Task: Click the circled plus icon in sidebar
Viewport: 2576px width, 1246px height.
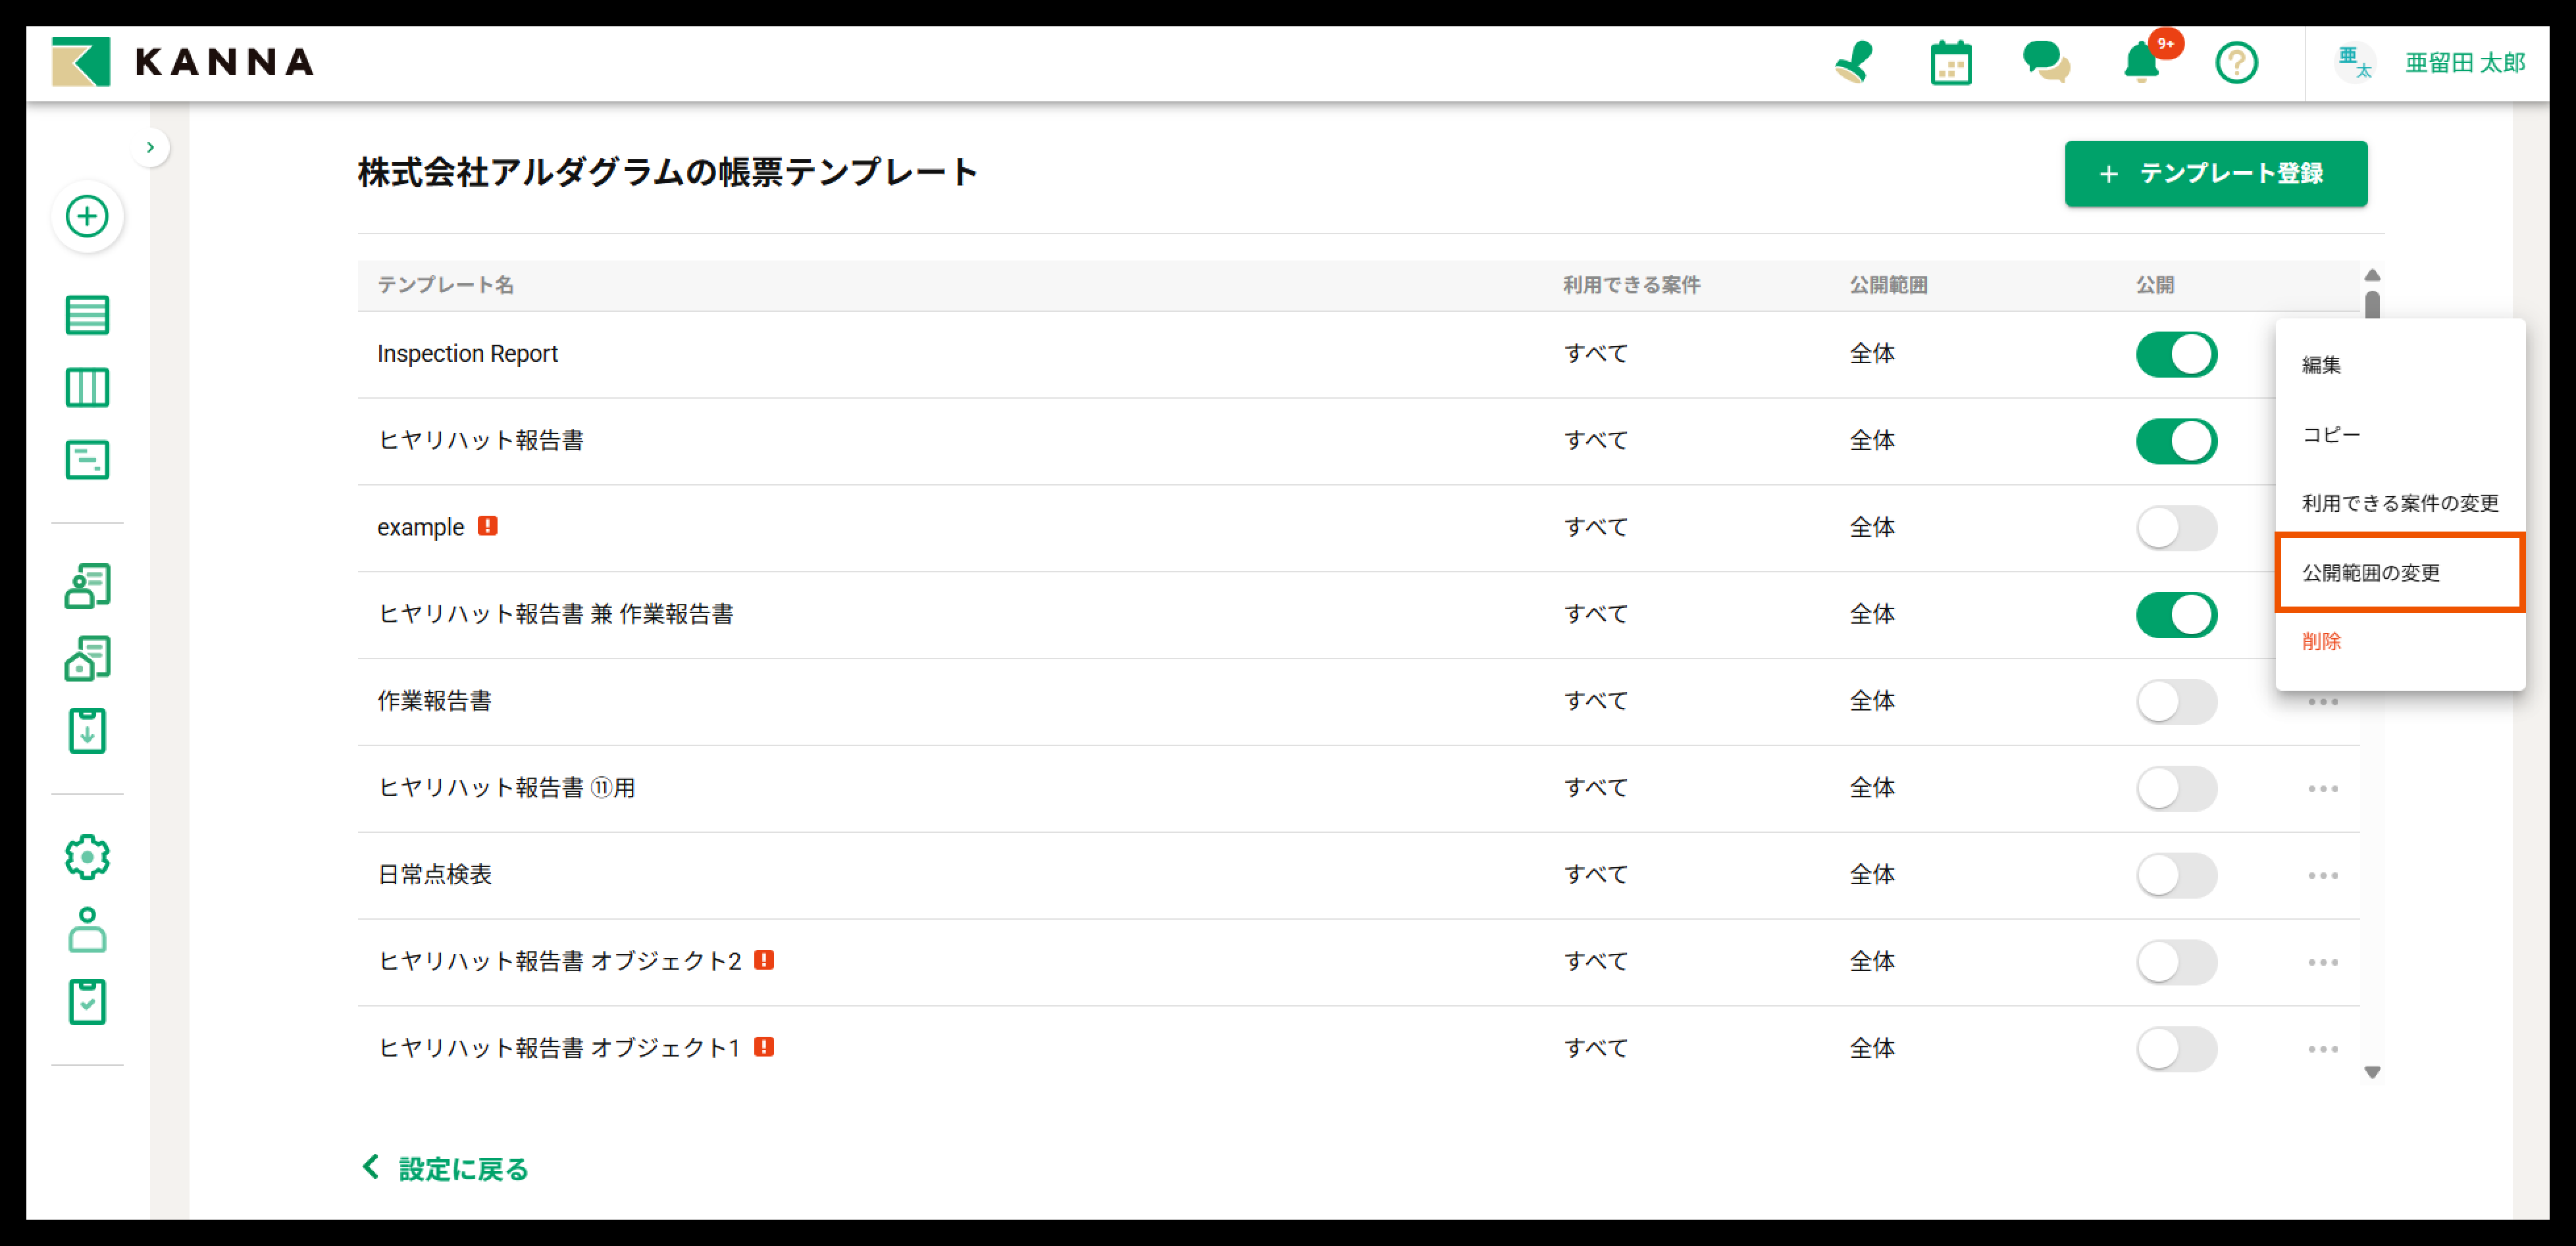Action: tap(87, 216)
